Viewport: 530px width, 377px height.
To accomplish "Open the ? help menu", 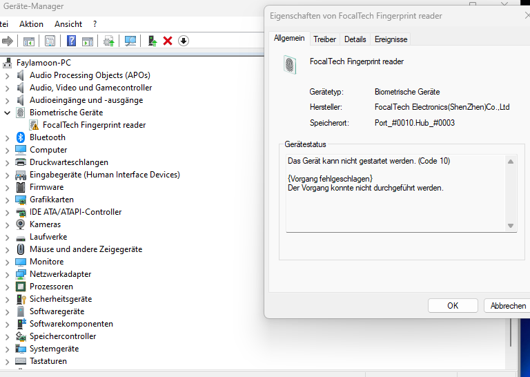I will (95, 24).
